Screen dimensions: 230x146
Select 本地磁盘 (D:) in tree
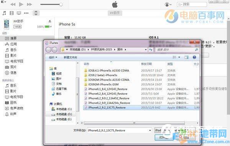62,114
